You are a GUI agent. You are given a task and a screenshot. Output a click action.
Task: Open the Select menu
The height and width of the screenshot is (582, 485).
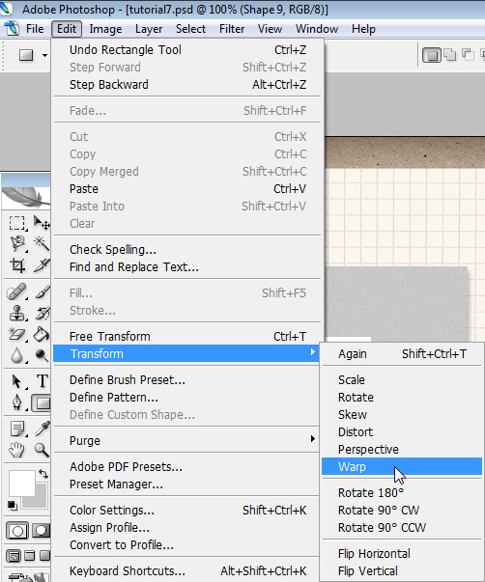click(190, 29)
